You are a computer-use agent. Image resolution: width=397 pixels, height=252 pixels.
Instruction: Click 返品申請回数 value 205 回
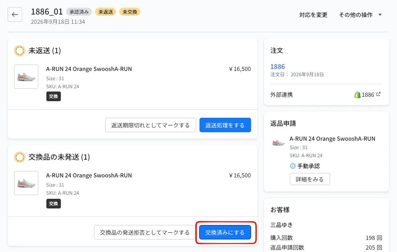[374, 248]
